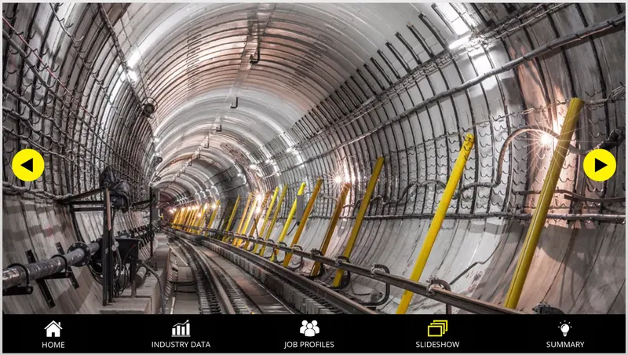628x355 pixels.
Task: Click the SUMMARY label
Action: click(x=565, y=345)
